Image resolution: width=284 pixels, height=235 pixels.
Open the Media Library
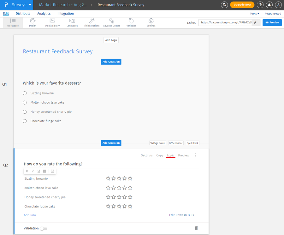point(52,22)
